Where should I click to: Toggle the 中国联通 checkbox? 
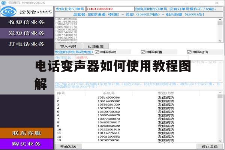click(143, 52)
